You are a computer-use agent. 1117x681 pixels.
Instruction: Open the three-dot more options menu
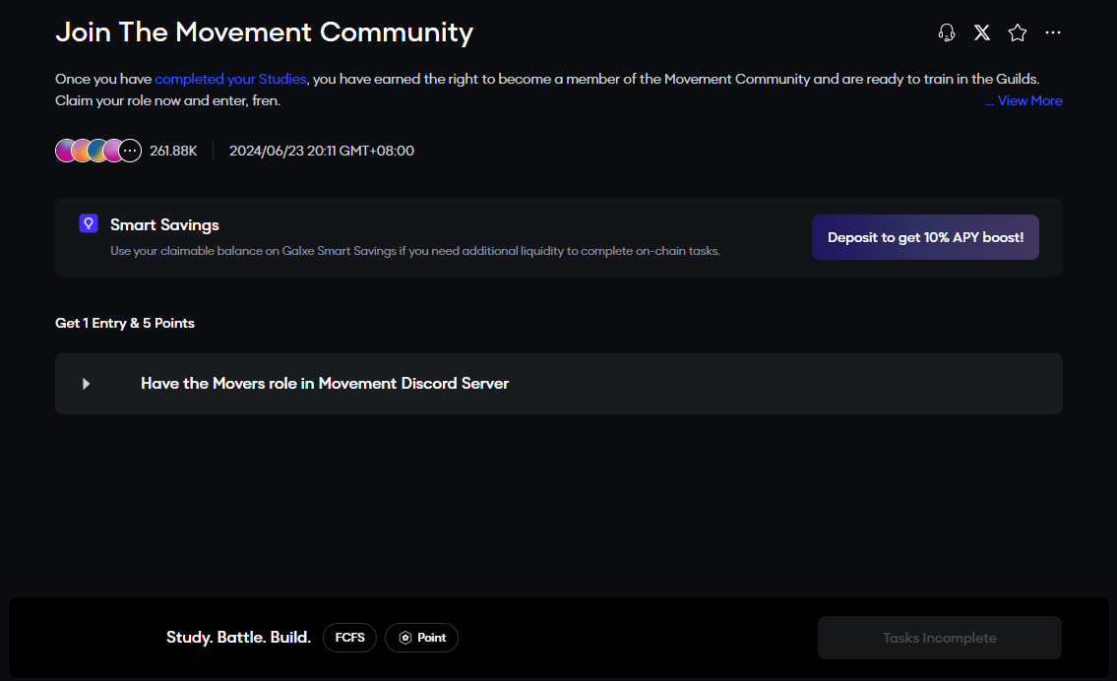(1053, 32)
